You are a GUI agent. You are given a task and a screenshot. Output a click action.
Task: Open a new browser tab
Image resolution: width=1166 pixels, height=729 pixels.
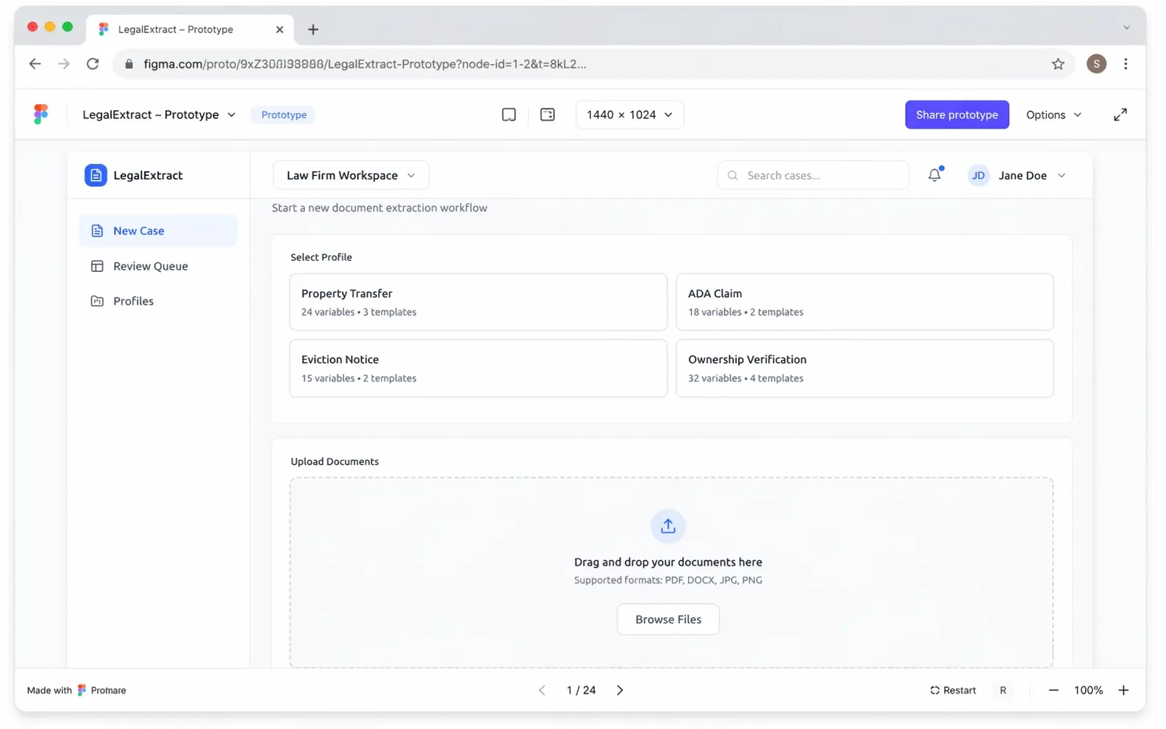tap(313, 29)
